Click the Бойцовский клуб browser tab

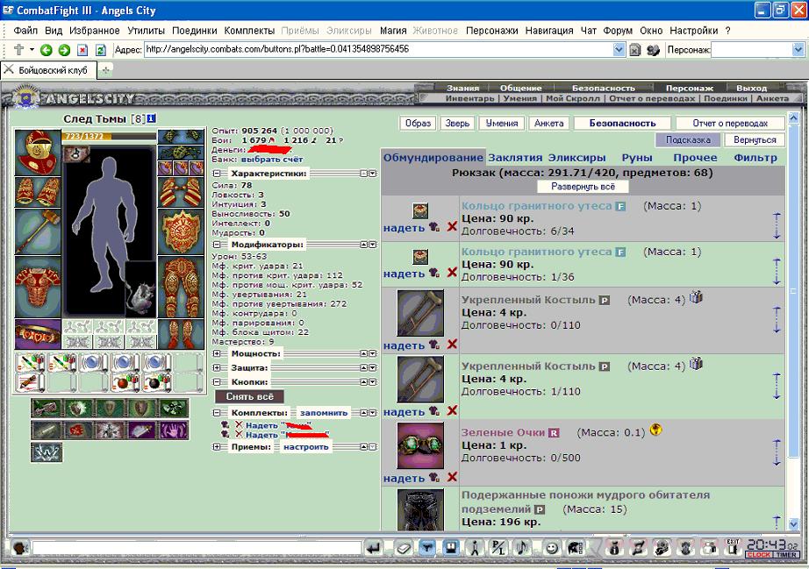click(x=48, y=70)
